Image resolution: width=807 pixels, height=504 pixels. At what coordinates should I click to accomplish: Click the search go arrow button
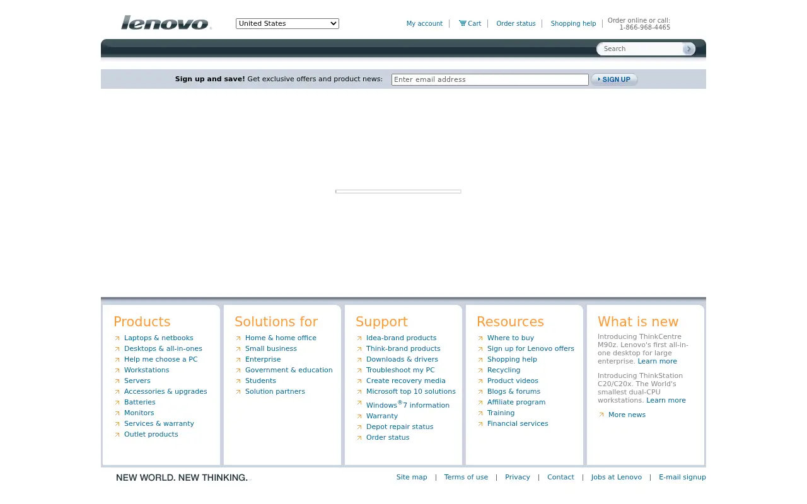(688, 49)
